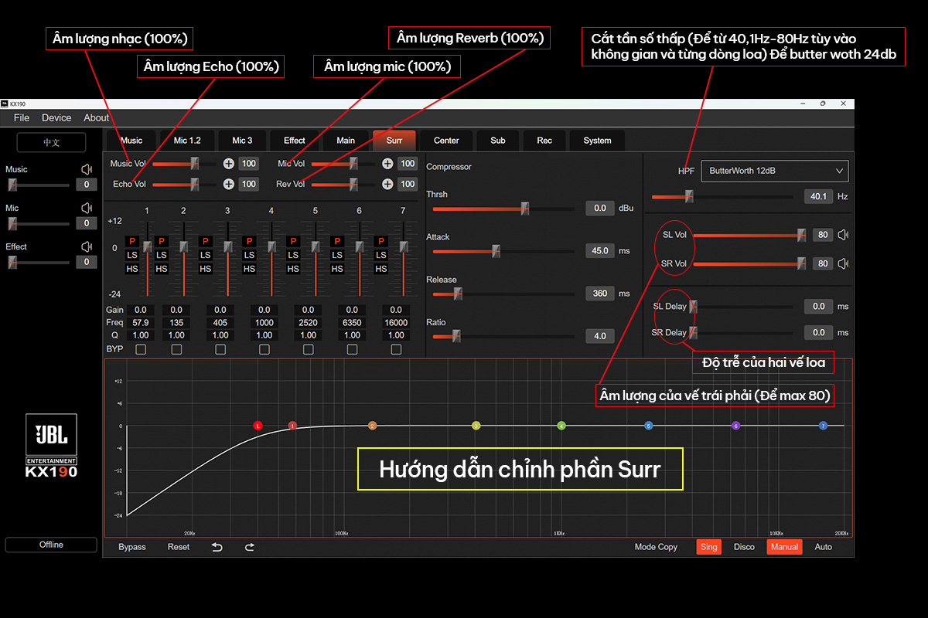Open the File menu

[22, 118]
